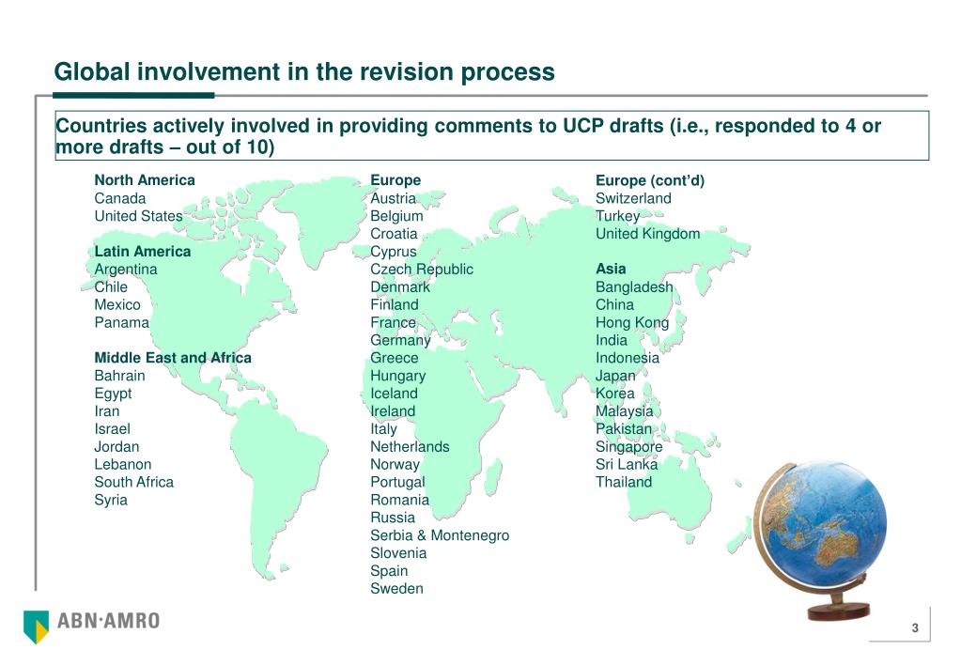The height and width of the screenshot is (665, 961).
Task: Click the country 'Ireland'
Action: click(x=393, y=411)
